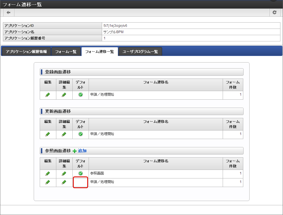Reload the page with the refresh icon

coord(274,13)
